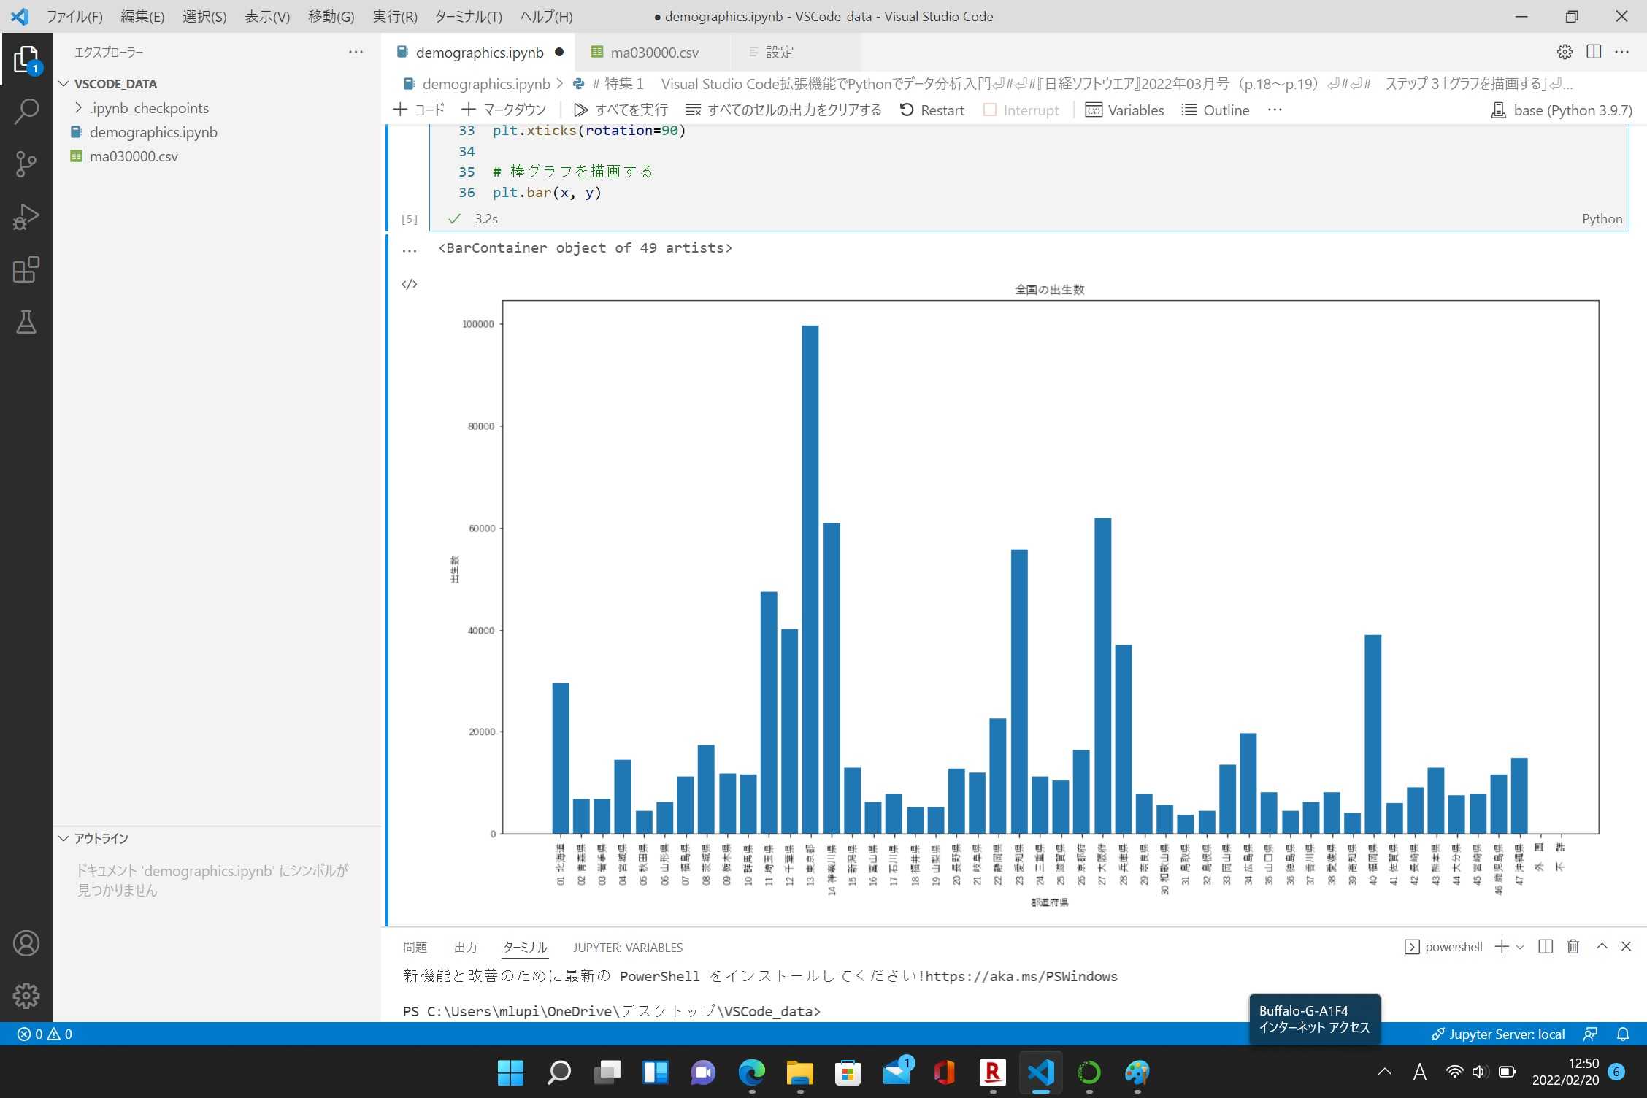This screenshot has width=1647, height=1098.
Task: Open the powershell launch profile dropdown
Action: tap(1521, 946)
